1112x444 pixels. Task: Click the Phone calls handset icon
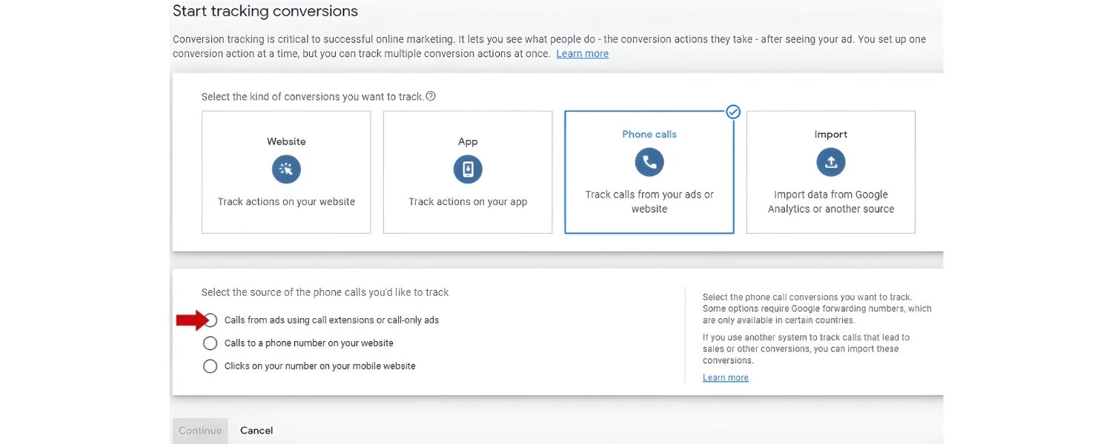(649, 162)
